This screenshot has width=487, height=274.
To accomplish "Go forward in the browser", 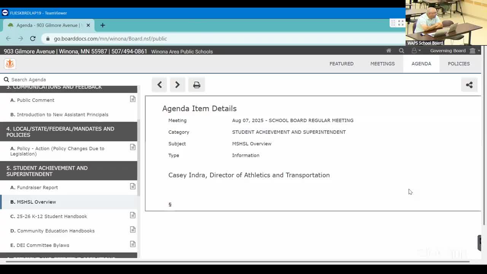I will [x=21, y=38].
